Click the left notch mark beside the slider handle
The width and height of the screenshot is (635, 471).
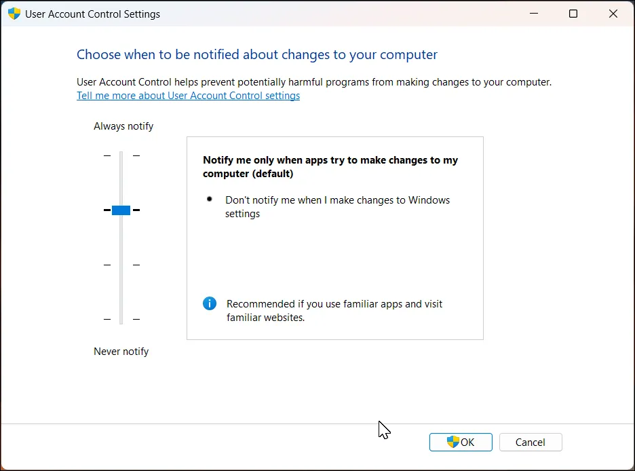pos(107,210)
